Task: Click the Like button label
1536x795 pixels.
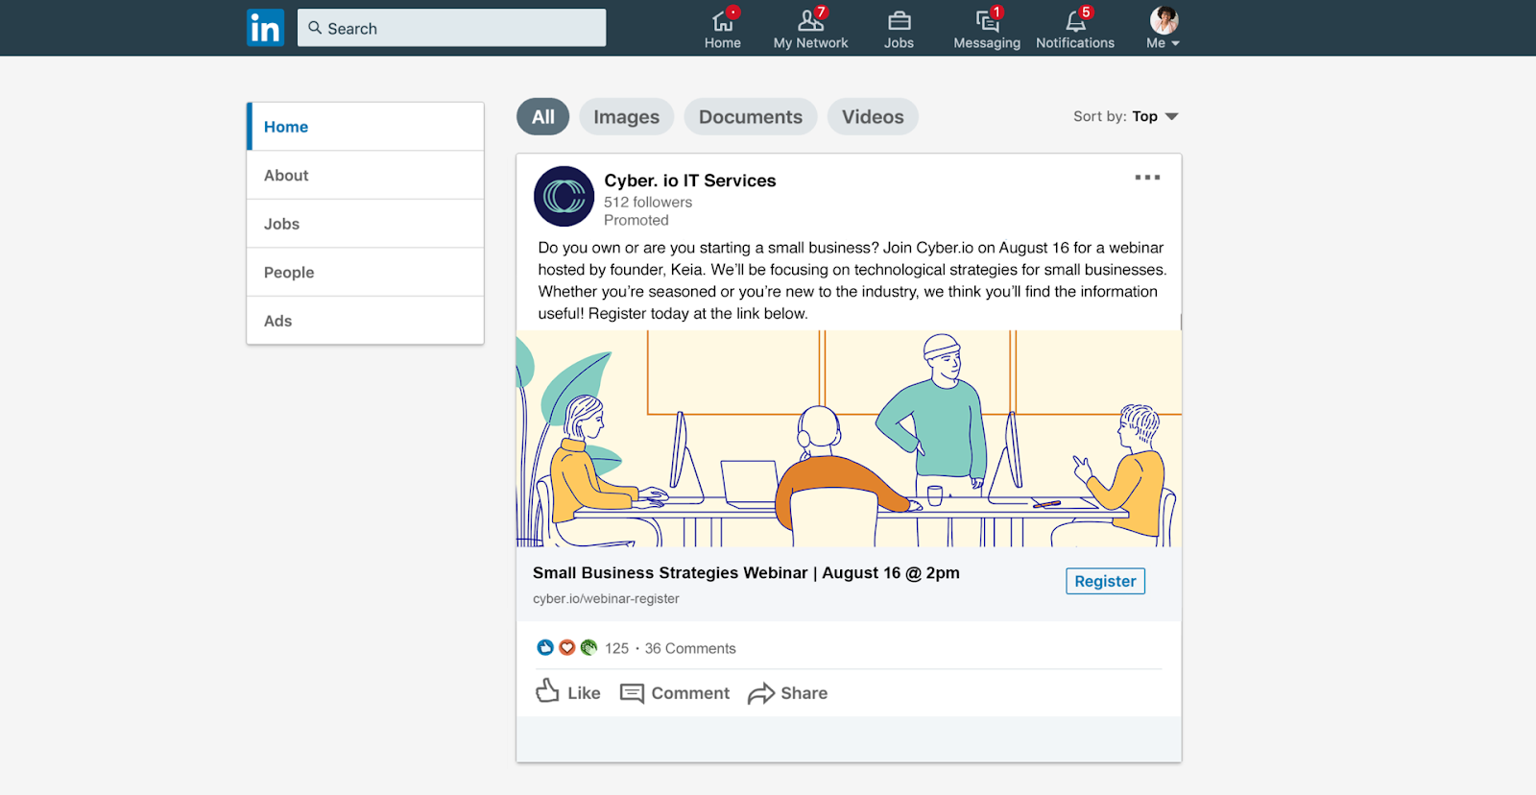Action: click(584, 693)
